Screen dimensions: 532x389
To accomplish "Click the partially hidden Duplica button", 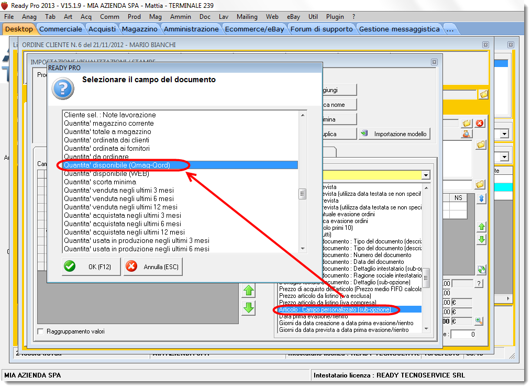I will (x=339, y=134).
